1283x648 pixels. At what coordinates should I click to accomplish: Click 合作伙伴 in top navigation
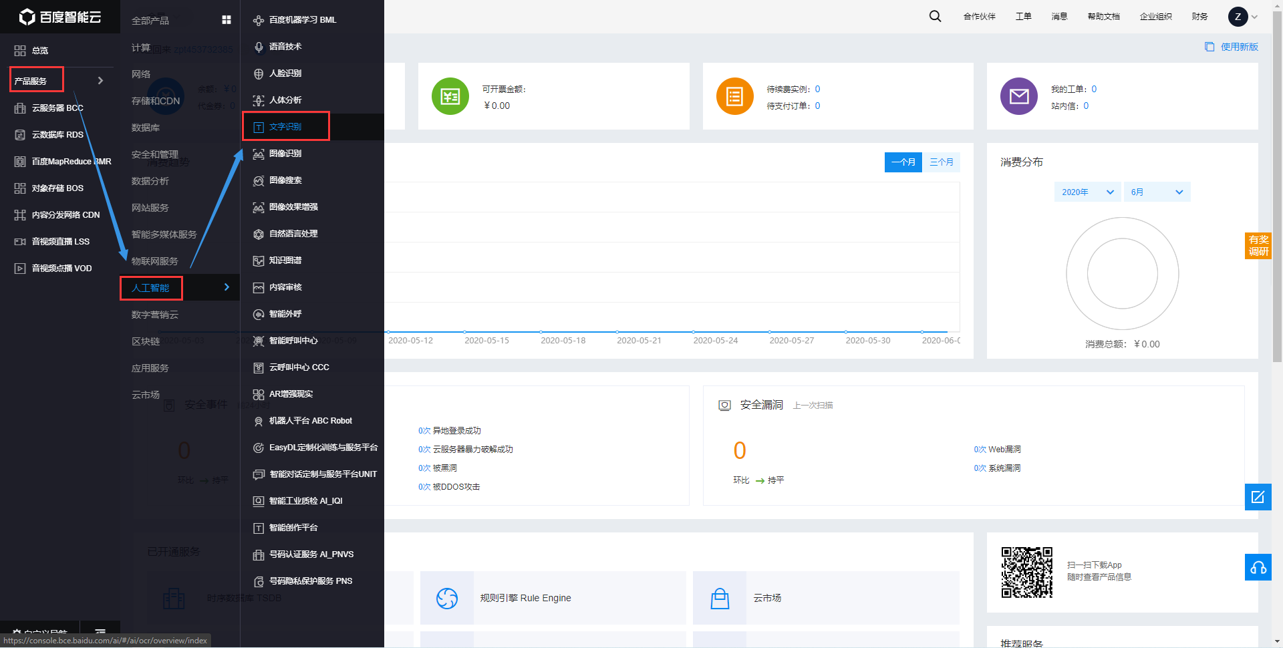980,17
